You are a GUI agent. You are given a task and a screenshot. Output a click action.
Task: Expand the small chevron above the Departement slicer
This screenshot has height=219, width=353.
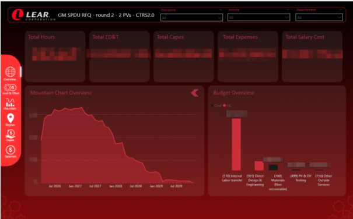[341, 10]
